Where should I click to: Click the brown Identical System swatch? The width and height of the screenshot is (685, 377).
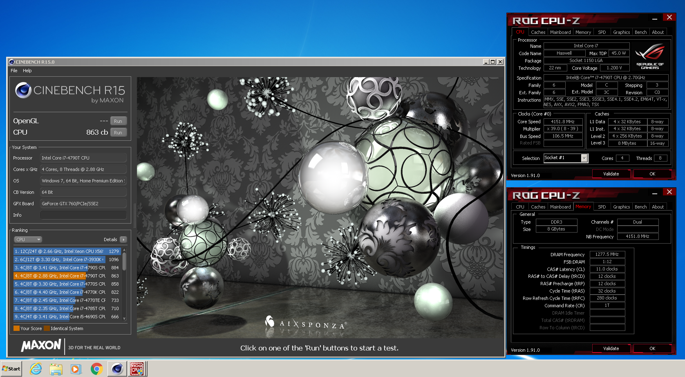(47, 328)
